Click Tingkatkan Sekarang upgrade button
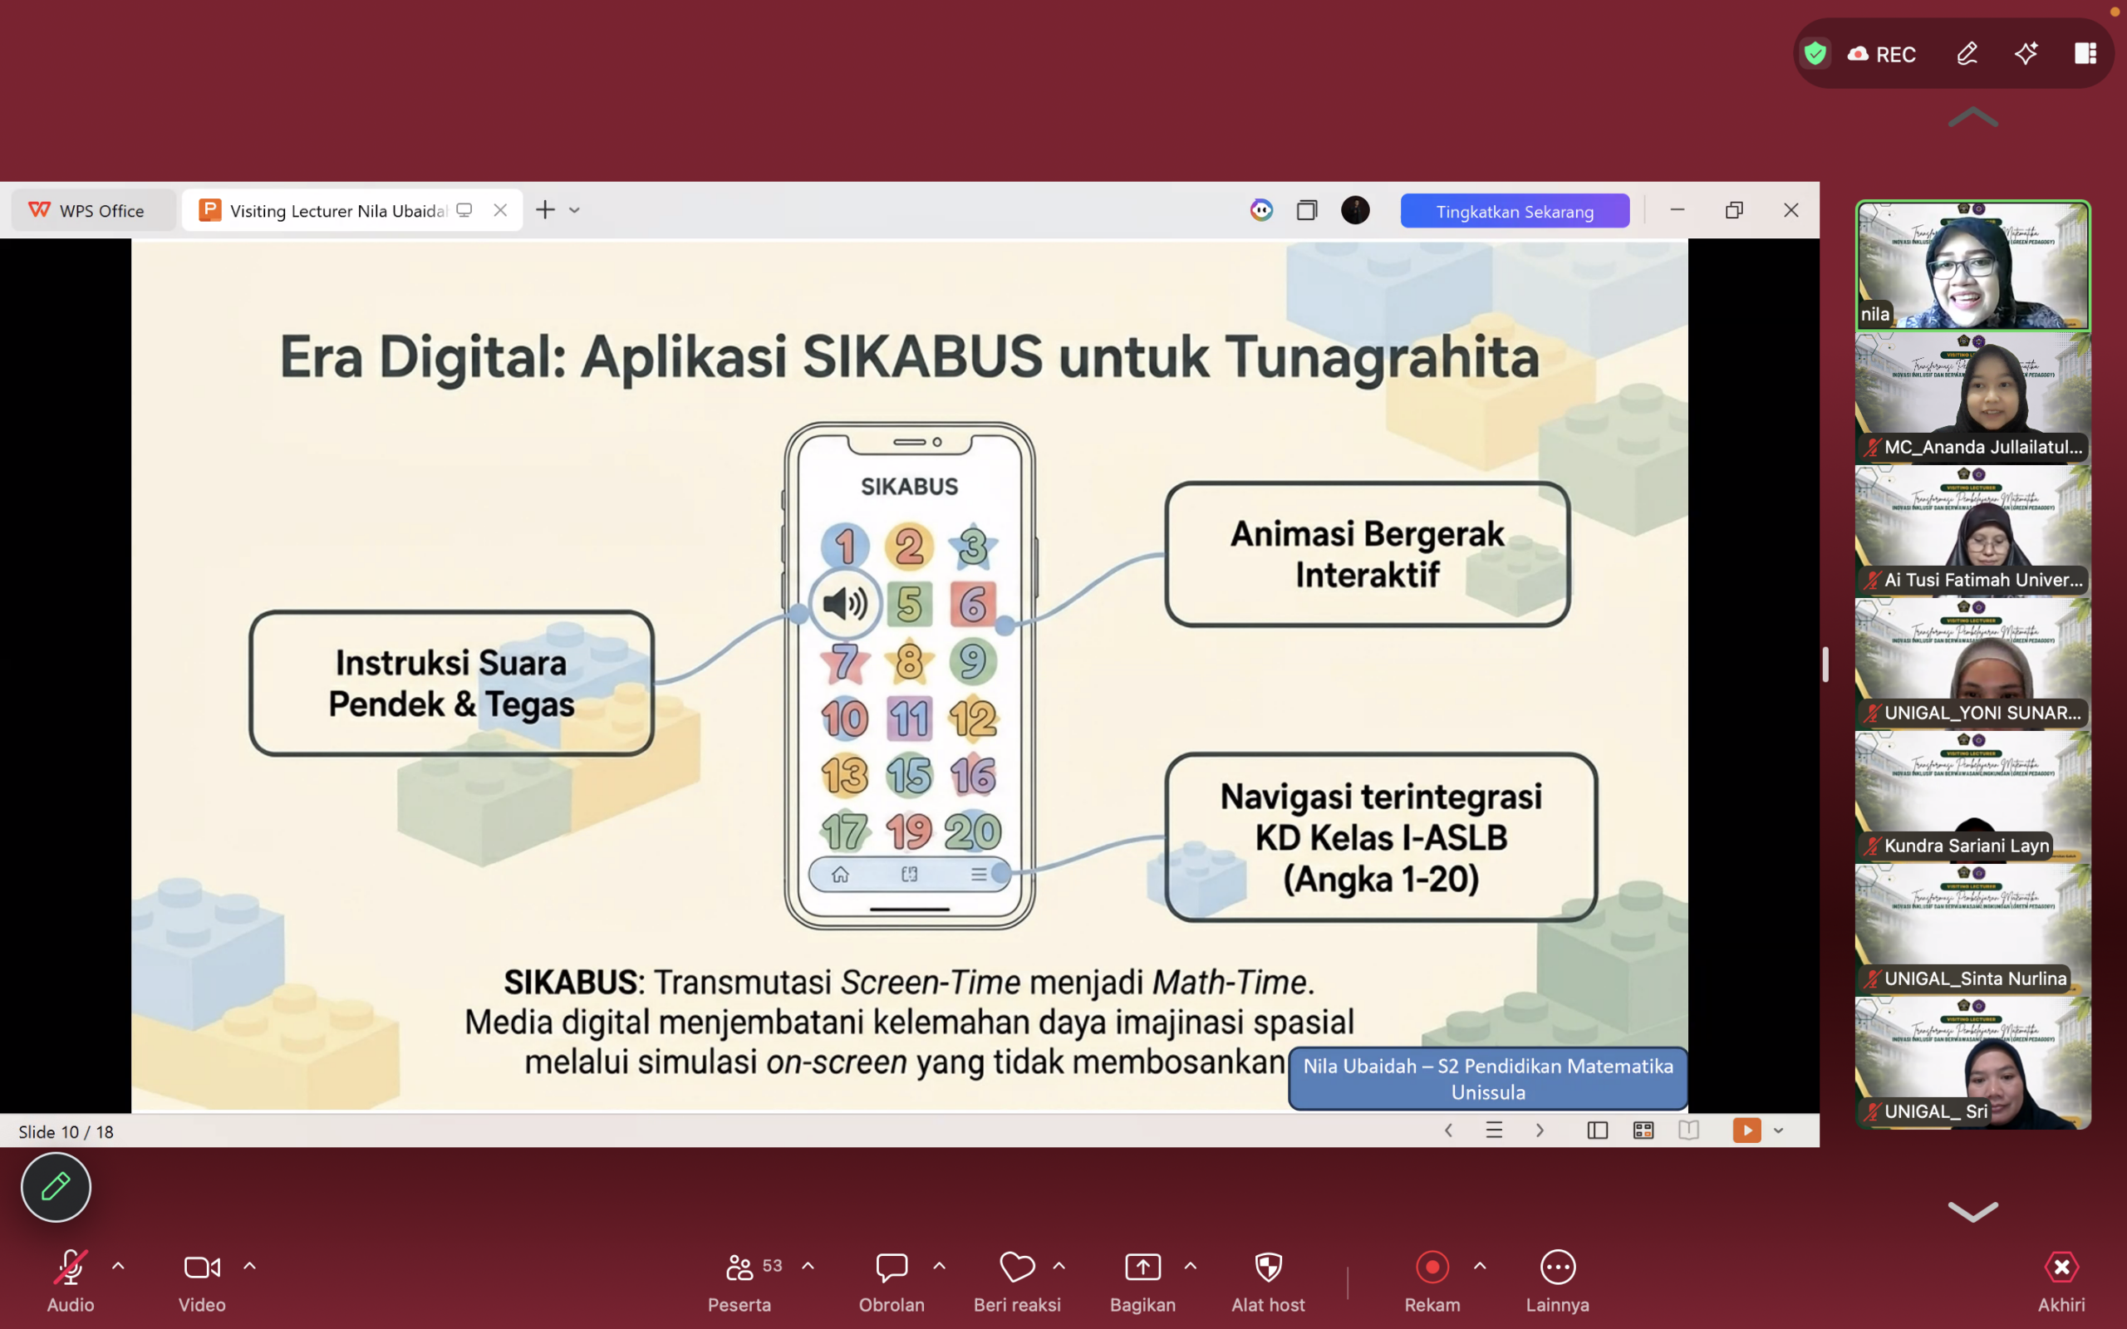Viewport: 2127px width, 1329px height. [1515, 211]
